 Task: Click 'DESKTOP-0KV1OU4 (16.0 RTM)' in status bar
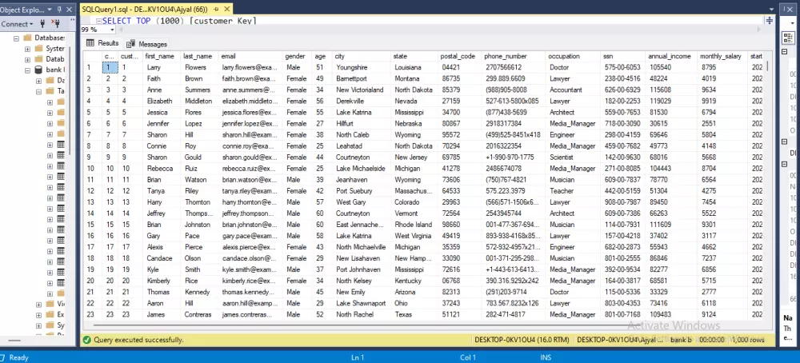[522, 340]
